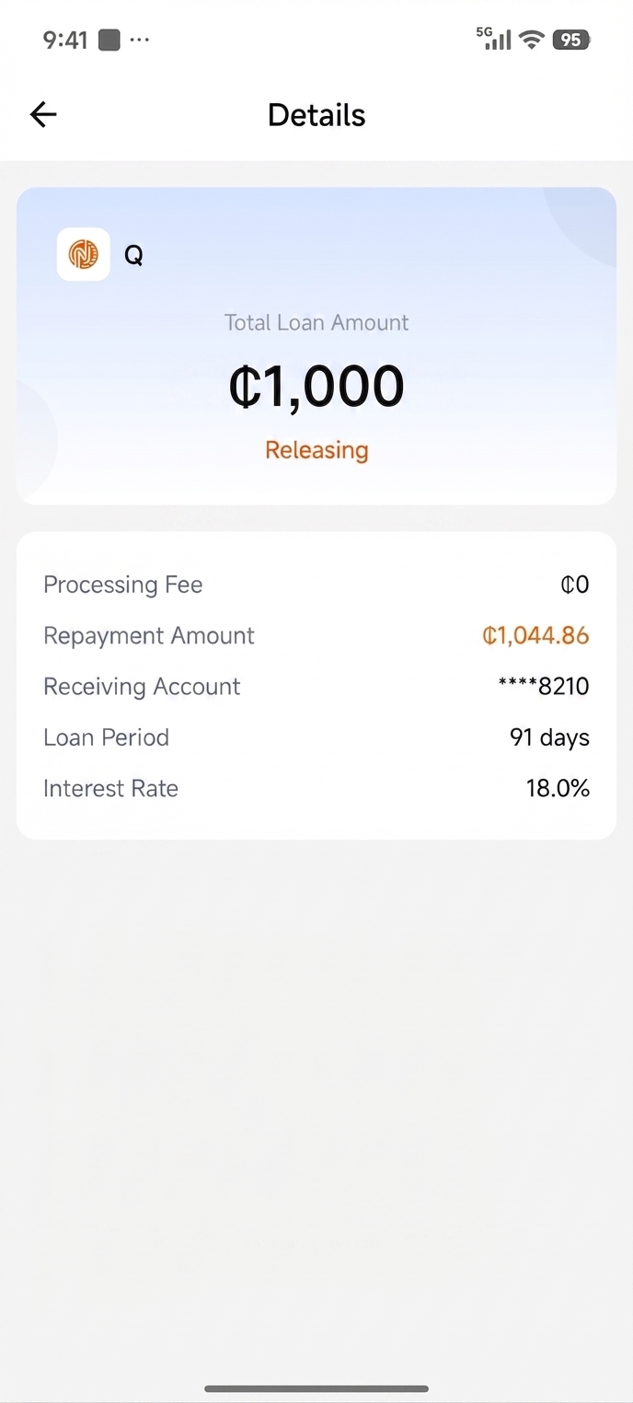Image resolution: width=633 pixels, height=1403 pixels.
Task: Tap the ₡1,000 loan amount
Action: pos(316,386)
